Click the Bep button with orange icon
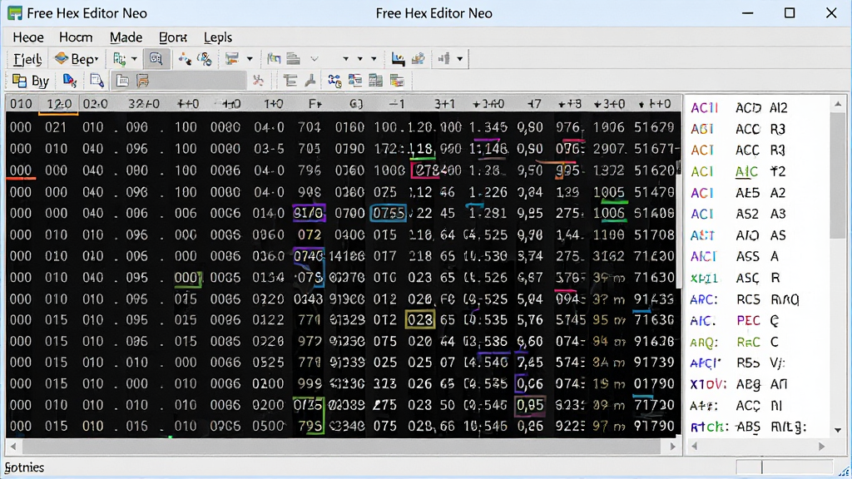Screen dimensions: 852x479 tap(77, 59)
